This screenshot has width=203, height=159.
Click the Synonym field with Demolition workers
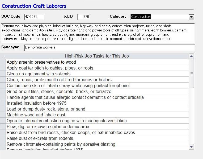[109, 47]
